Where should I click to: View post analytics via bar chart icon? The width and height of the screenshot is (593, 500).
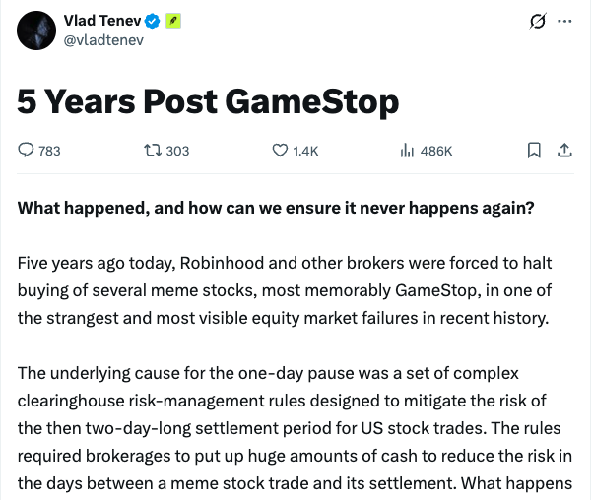coord(406,151)
